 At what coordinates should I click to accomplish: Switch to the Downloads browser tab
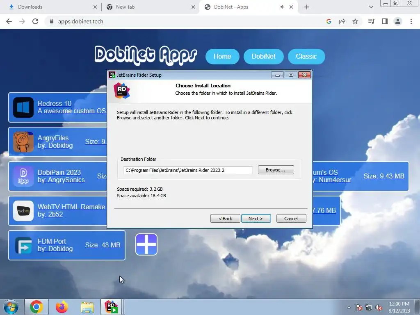(x=51, y=7)
